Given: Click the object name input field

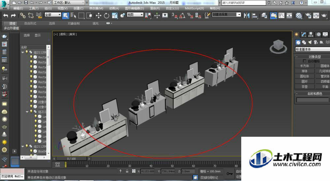Looking at the screenshot, I should (x=312, y=100).
